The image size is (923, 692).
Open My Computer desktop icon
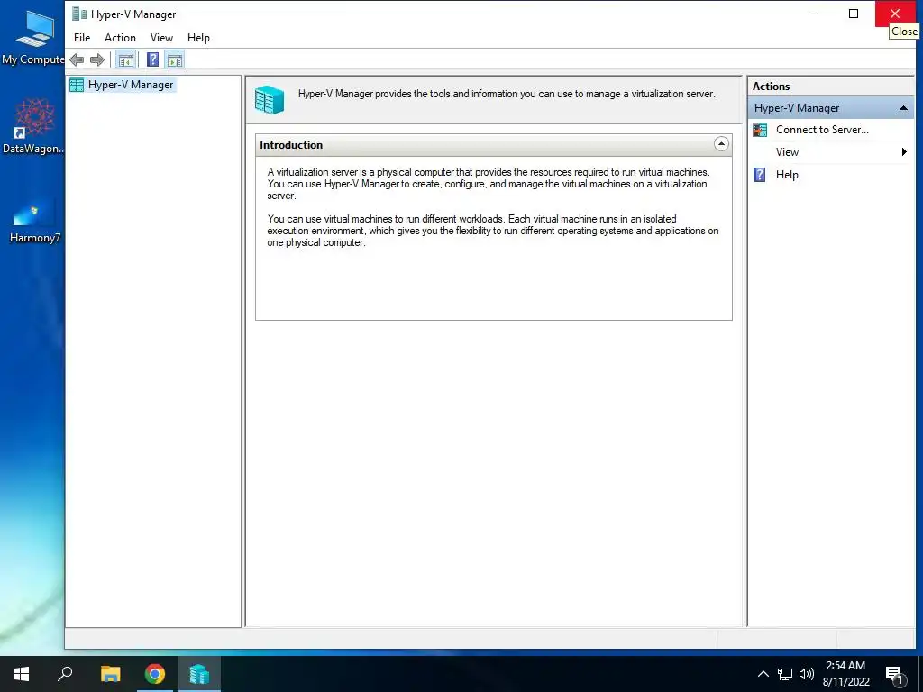click(x=33, y=38)
